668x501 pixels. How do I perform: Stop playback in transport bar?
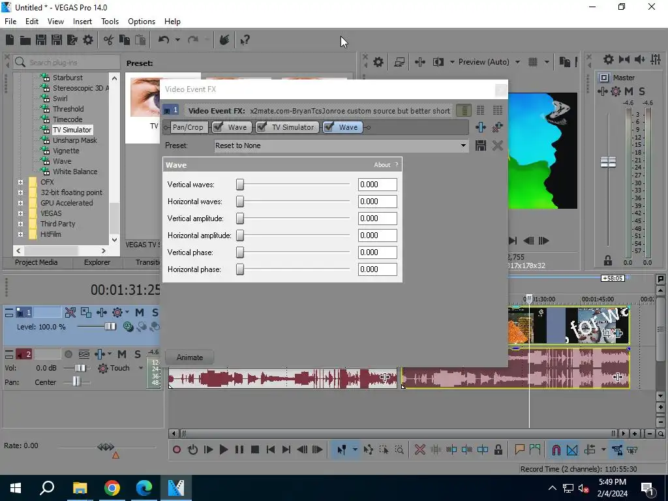[255, 449]
